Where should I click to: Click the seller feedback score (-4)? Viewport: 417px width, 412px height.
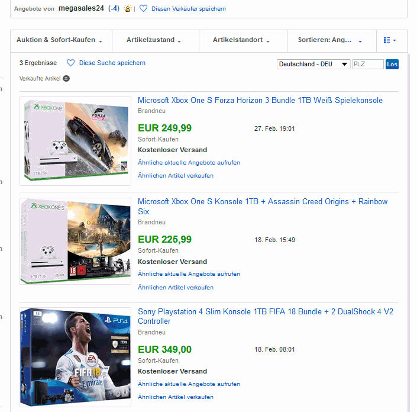pyautogui.click(x=114, y=8)
